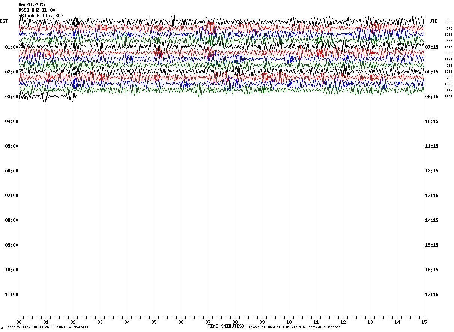The width and height of the screenshot is (454, 332).
Task: Click minute "07" on the bottom axis
Action: coord(208,322)
